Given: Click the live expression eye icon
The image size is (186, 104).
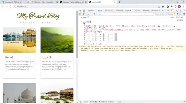Looking at the screenshot, I should [94, 14].
